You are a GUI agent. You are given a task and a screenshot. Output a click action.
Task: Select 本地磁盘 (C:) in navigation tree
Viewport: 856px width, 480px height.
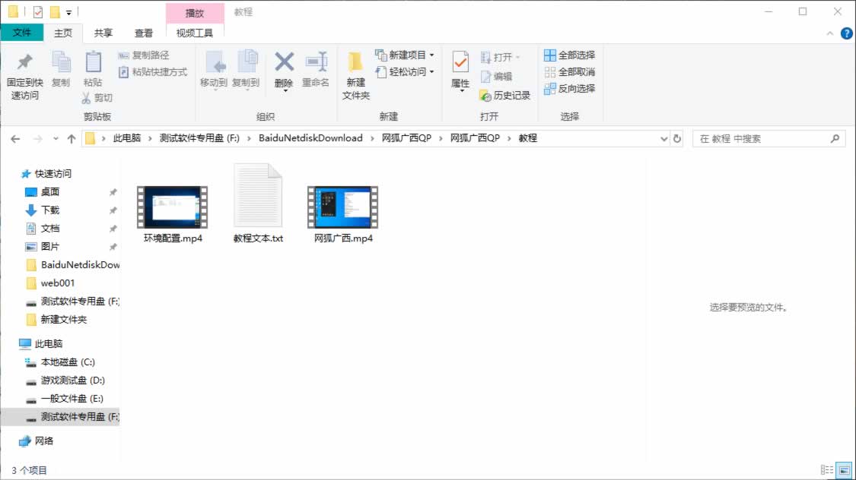point(67,362)
